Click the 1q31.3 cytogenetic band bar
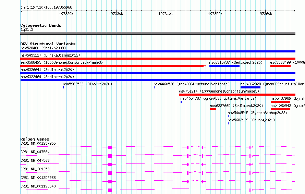Viewport: 305px width, 194px height. [x=158, y=33]
